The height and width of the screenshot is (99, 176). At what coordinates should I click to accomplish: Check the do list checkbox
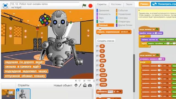tap(97, 56)
